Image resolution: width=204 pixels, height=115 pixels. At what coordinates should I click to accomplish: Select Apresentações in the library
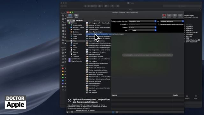coord(77,25)
